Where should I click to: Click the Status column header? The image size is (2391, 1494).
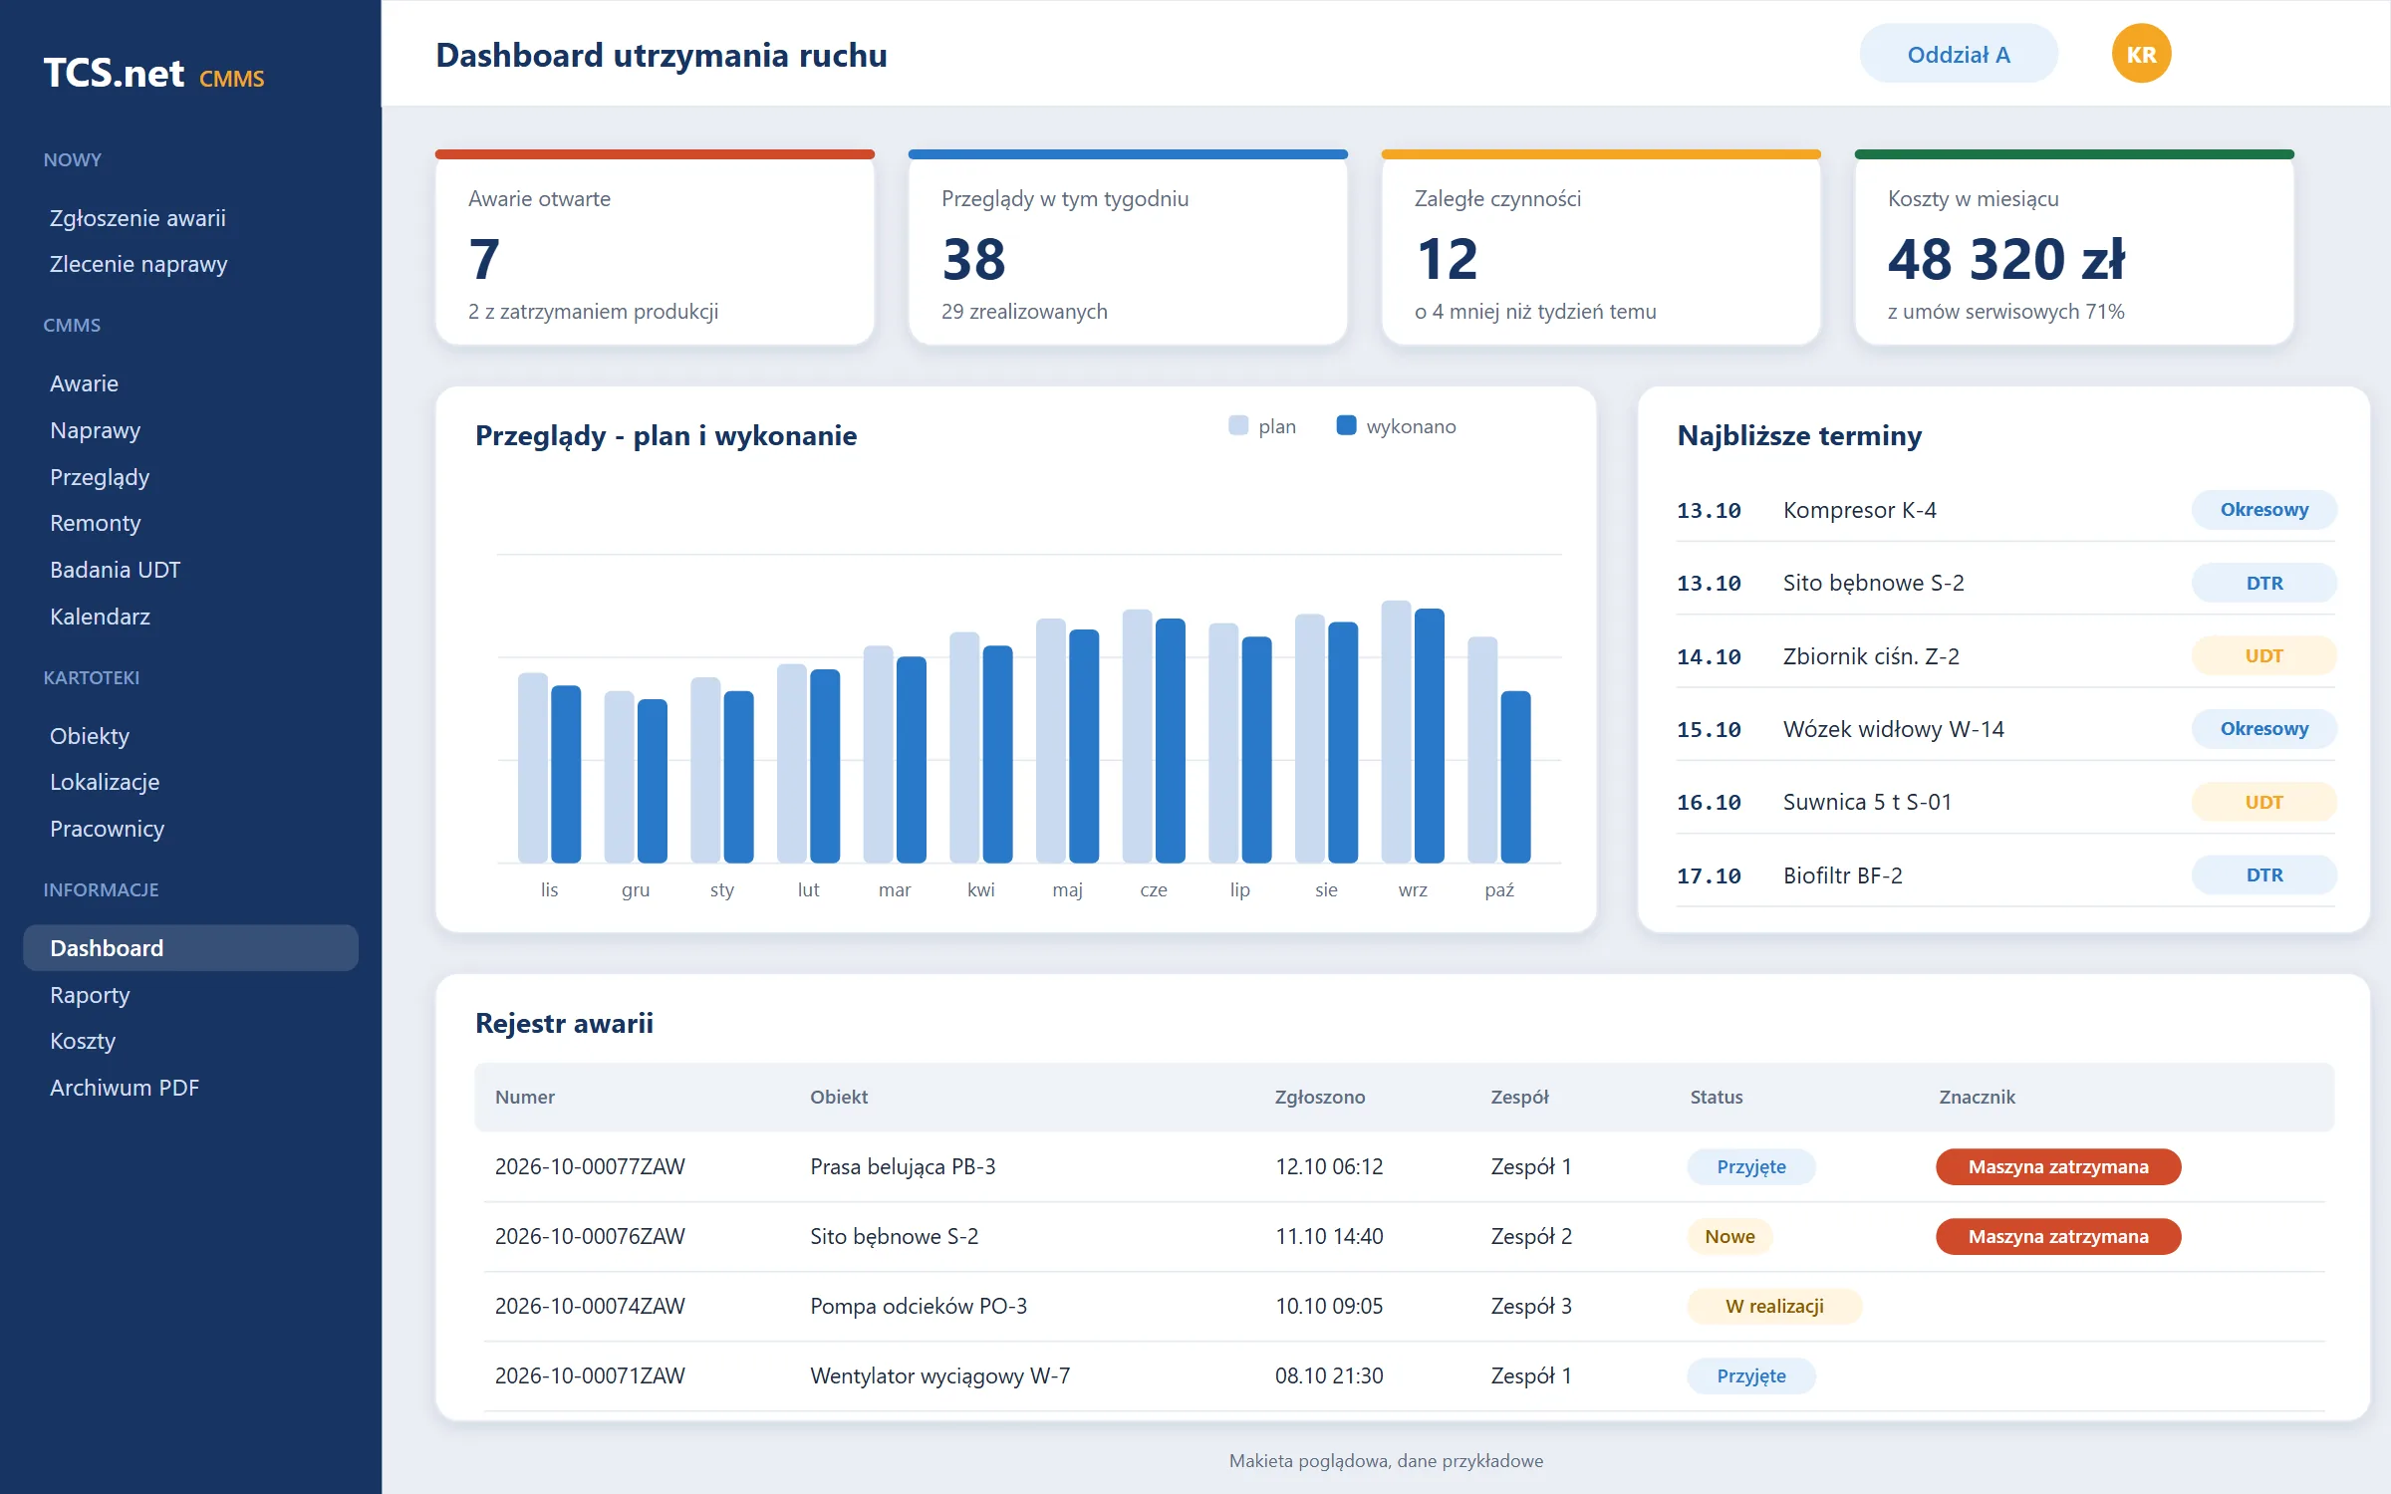click(1717, 1097)
